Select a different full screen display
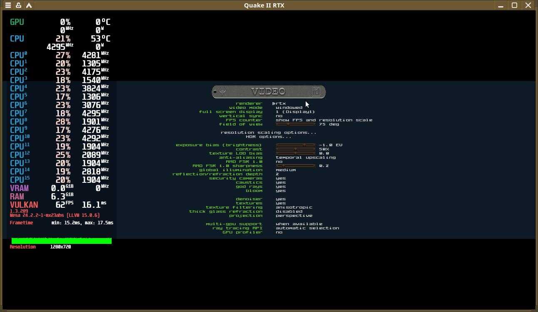Image resolution: width=538 pixels, height=312 pixels. click(295, 112)
